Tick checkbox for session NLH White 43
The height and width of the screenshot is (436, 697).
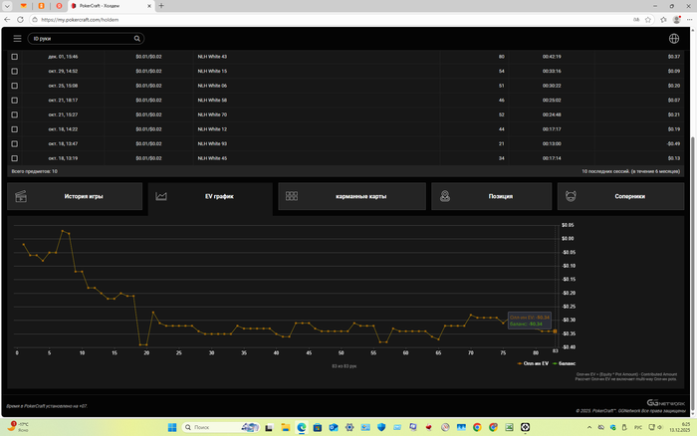pos(15,57)
